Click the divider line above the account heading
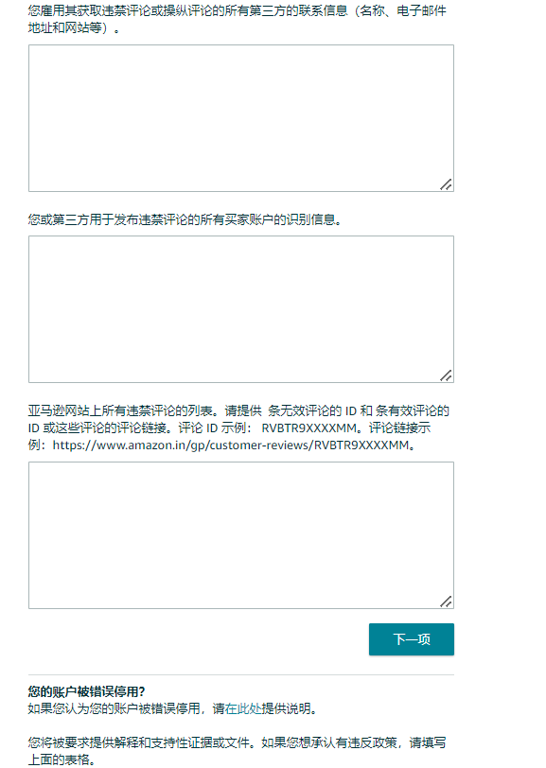 click(241, 674)
